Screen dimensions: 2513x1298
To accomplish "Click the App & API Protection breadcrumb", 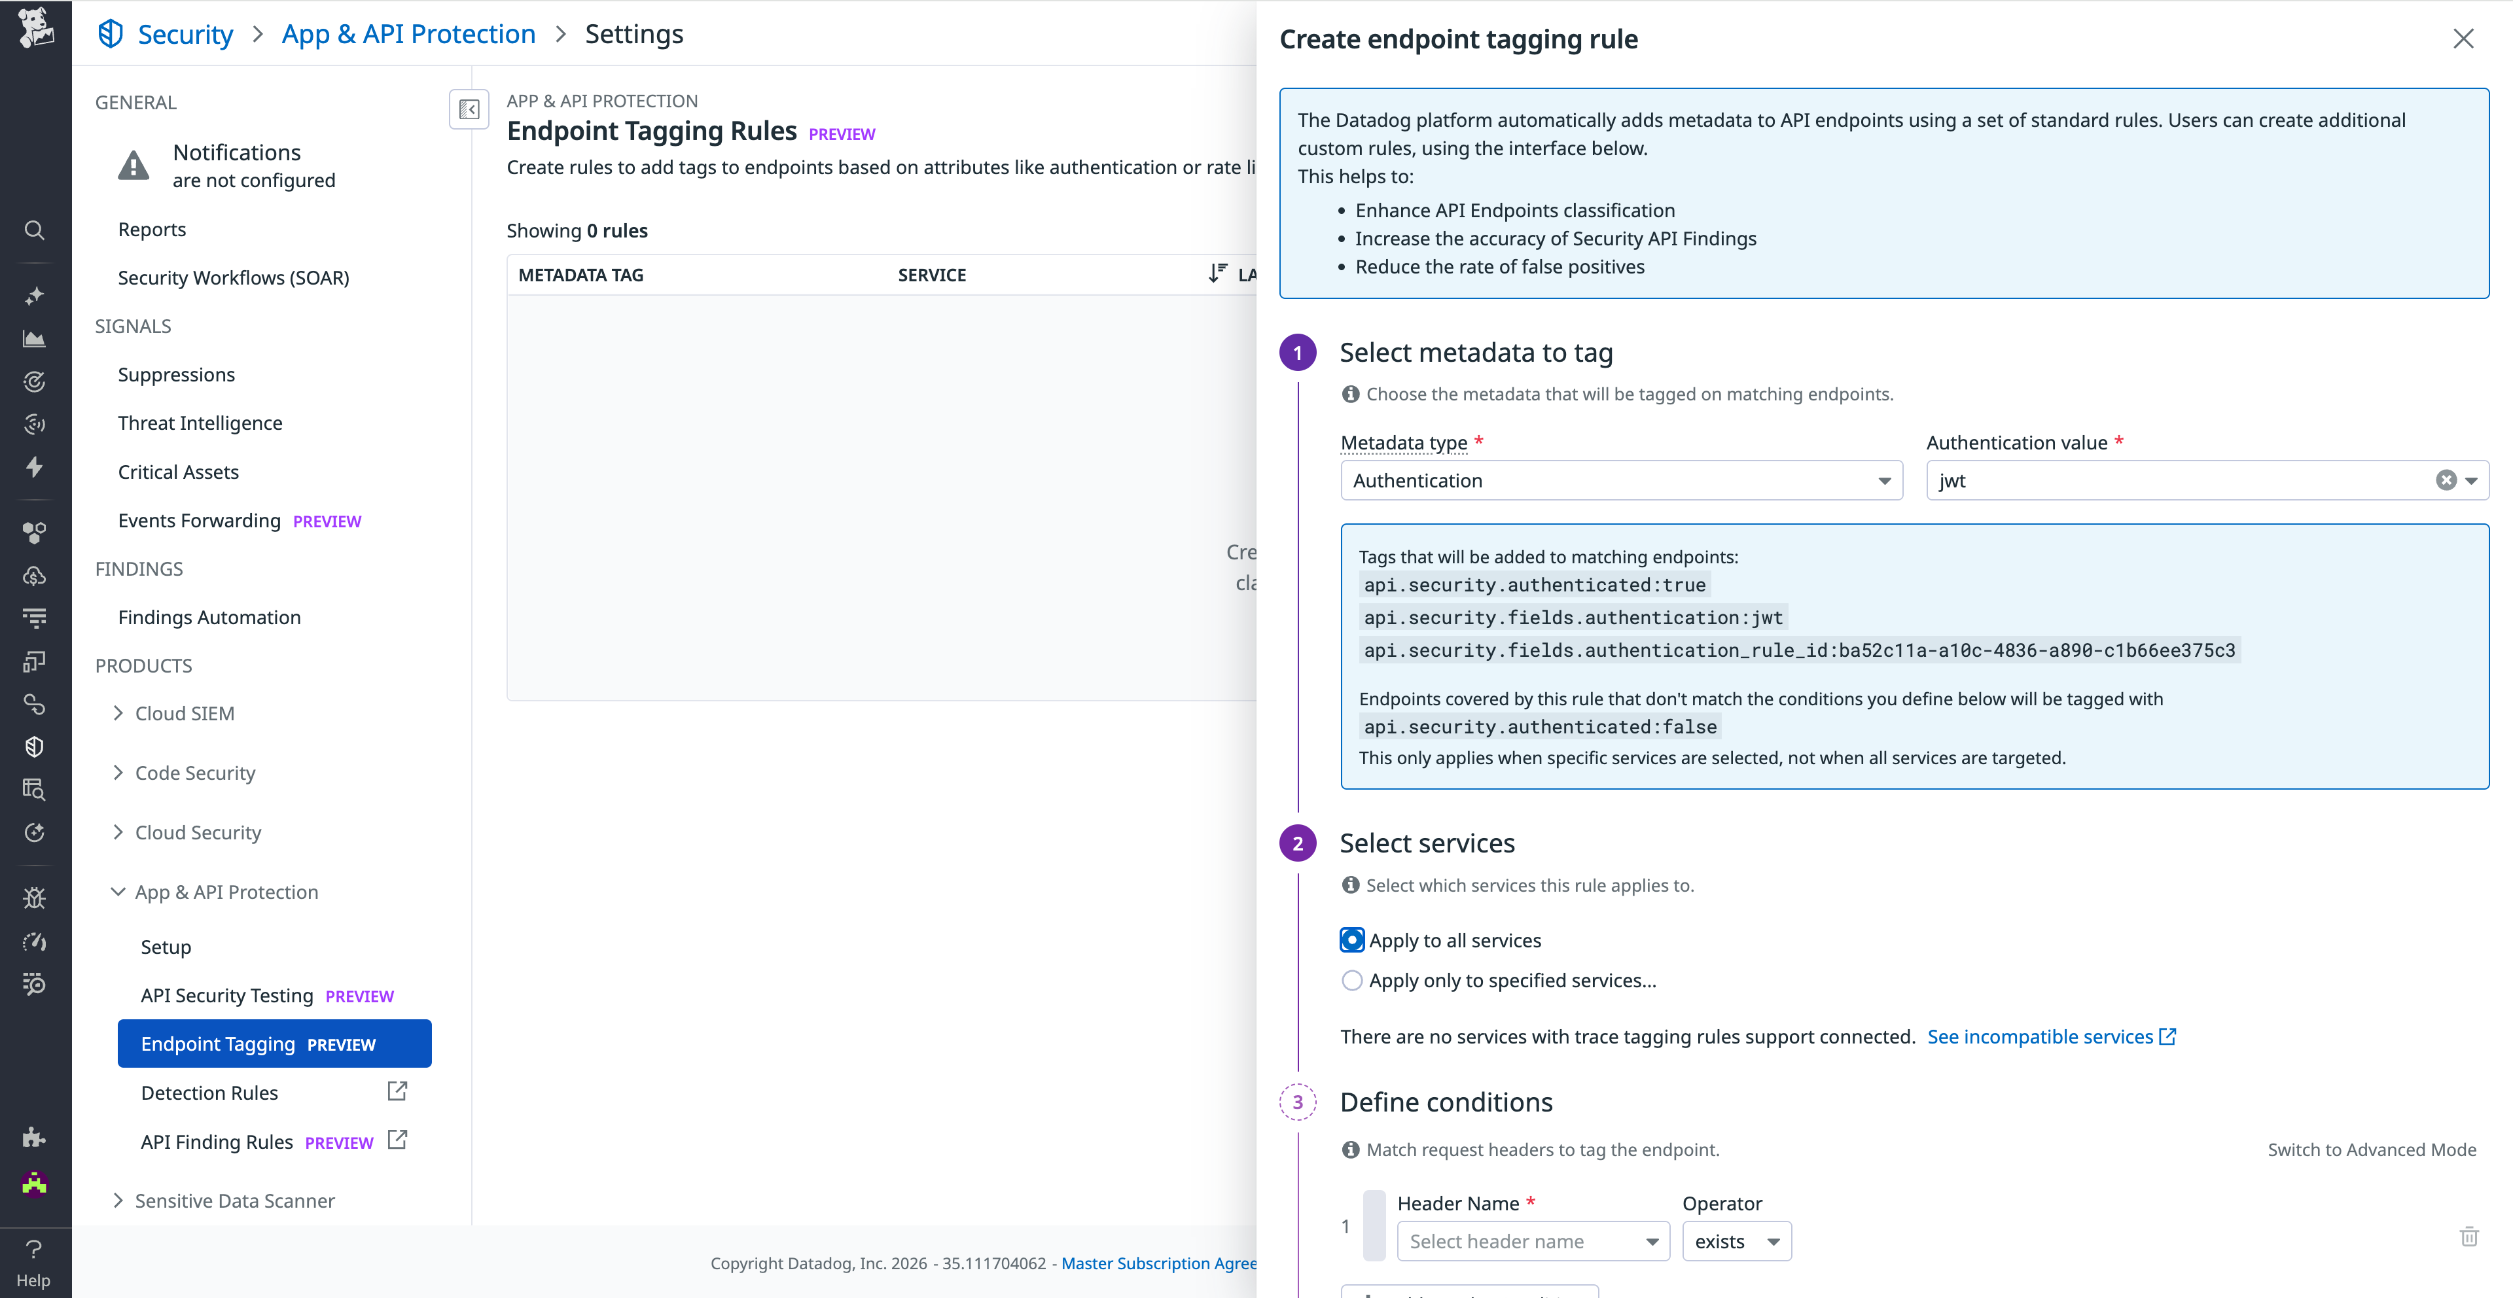I will pyautogui.click(x=409, y=34).
